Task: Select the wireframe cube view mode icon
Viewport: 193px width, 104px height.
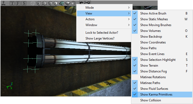Action: (x=33, y=3)
